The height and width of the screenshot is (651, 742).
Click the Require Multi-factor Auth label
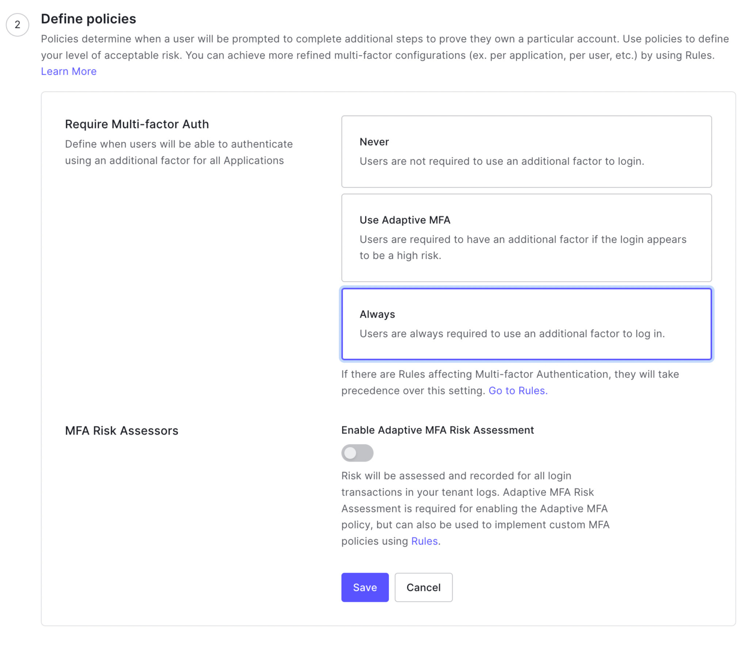point(137,124)
